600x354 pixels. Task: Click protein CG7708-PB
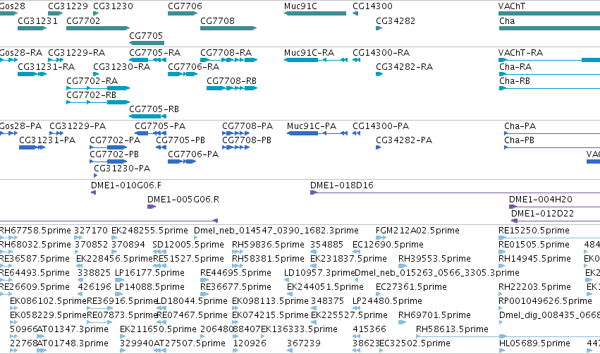[236, 147]
